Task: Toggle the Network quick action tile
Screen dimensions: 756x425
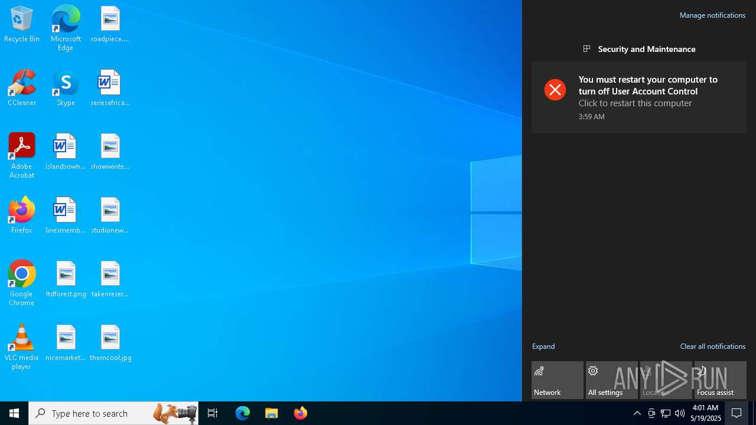Action: 558,380
